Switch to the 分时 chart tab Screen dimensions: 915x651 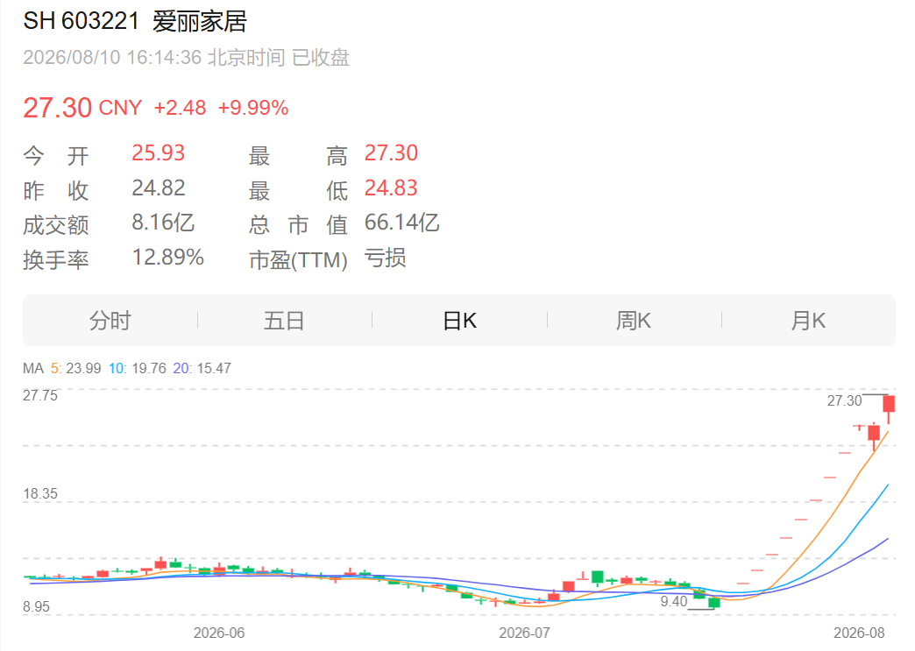[x=110, y=321]
